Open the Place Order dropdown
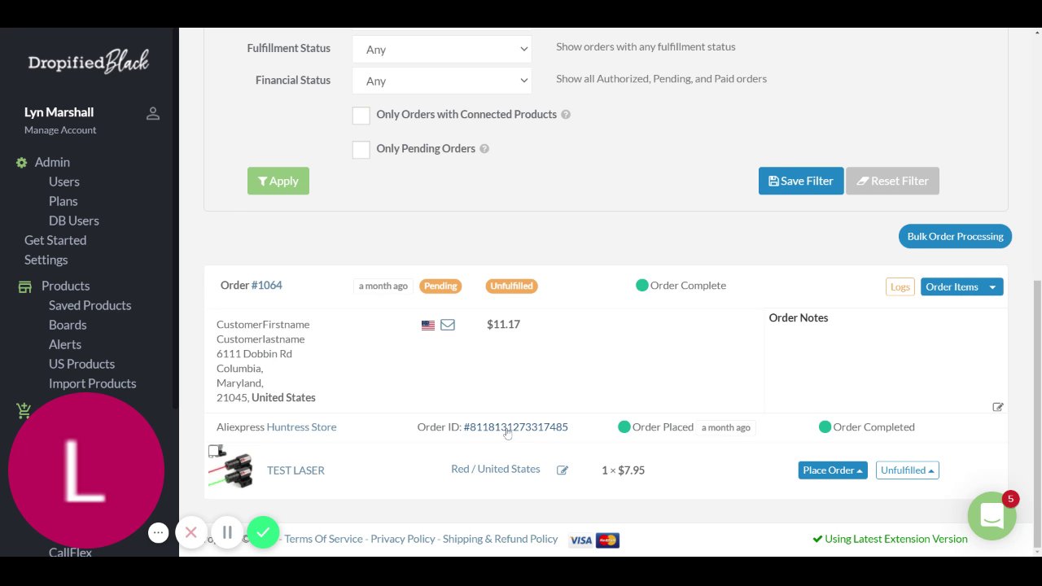The height and width of the screenshot is (586, 1042). [833, 470]
